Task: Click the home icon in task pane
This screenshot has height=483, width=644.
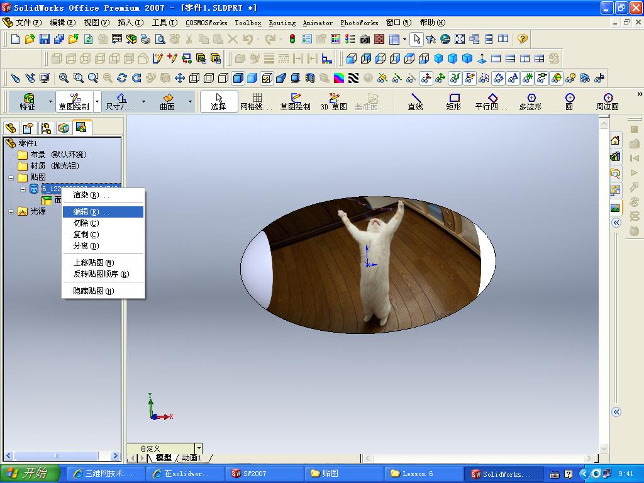Action: coord(615,140)
